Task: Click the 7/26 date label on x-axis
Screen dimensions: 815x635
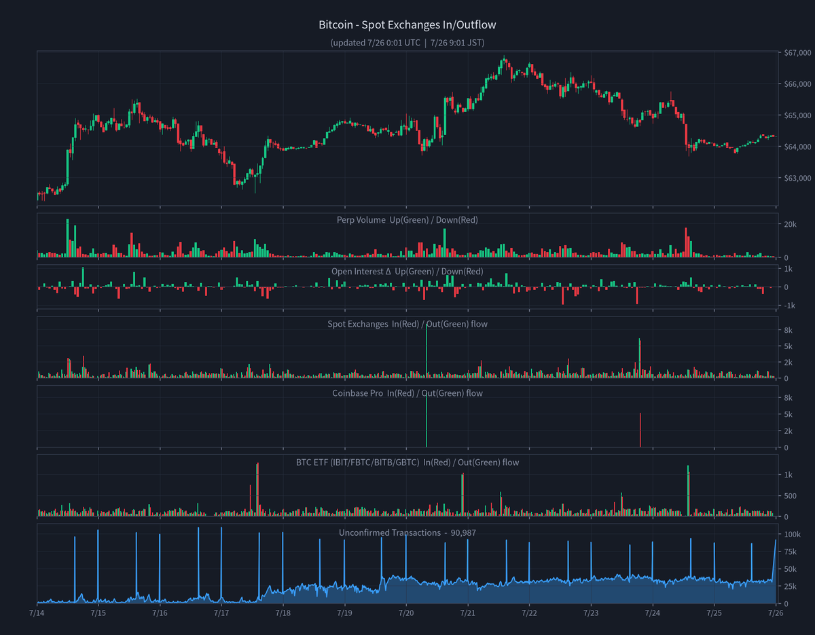Action: (776, 613)
